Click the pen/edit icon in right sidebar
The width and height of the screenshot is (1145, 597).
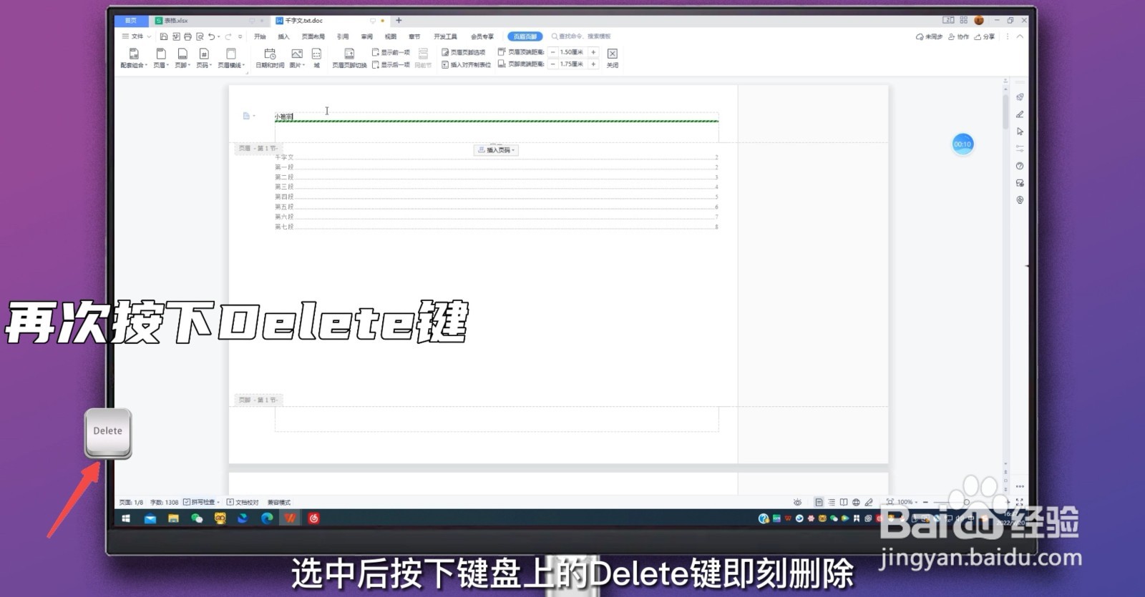[x=1020, y=114]
